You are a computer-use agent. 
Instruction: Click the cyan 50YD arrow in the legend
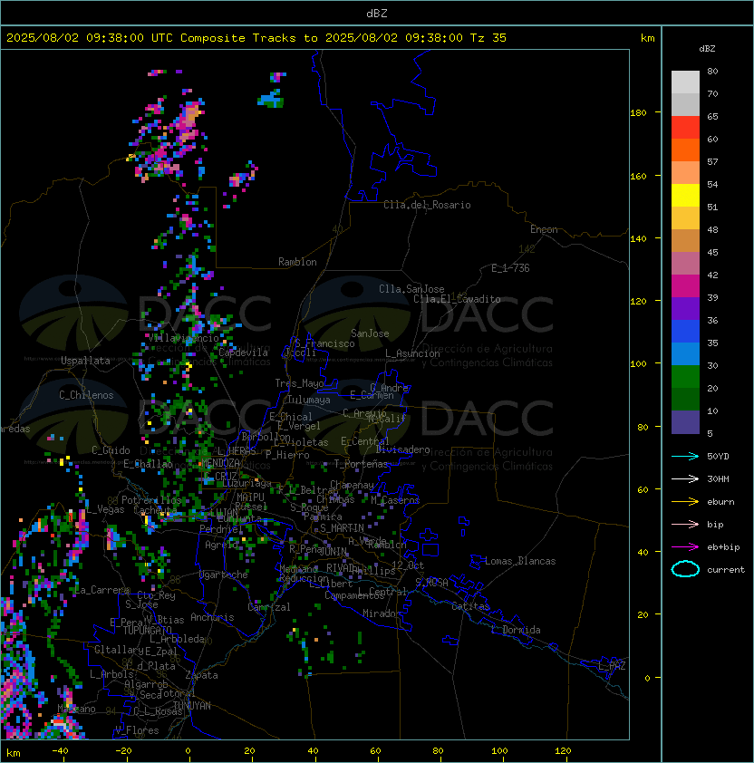tap(685, 457)
